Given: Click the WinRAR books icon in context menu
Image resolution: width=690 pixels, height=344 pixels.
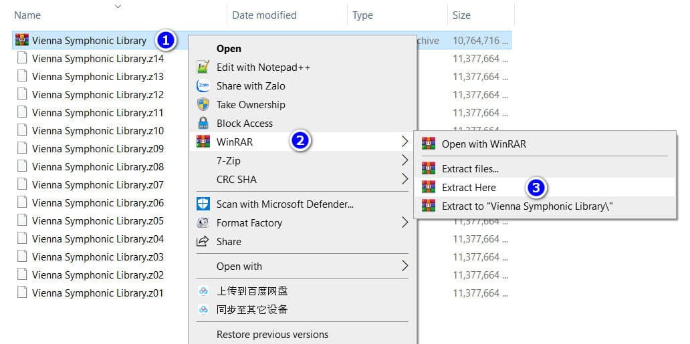Looking at the screenshot, I should point(203,142).
